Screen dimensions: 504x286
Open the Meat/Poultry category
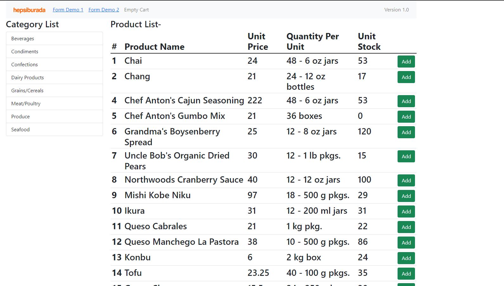[x=54, y=103]
